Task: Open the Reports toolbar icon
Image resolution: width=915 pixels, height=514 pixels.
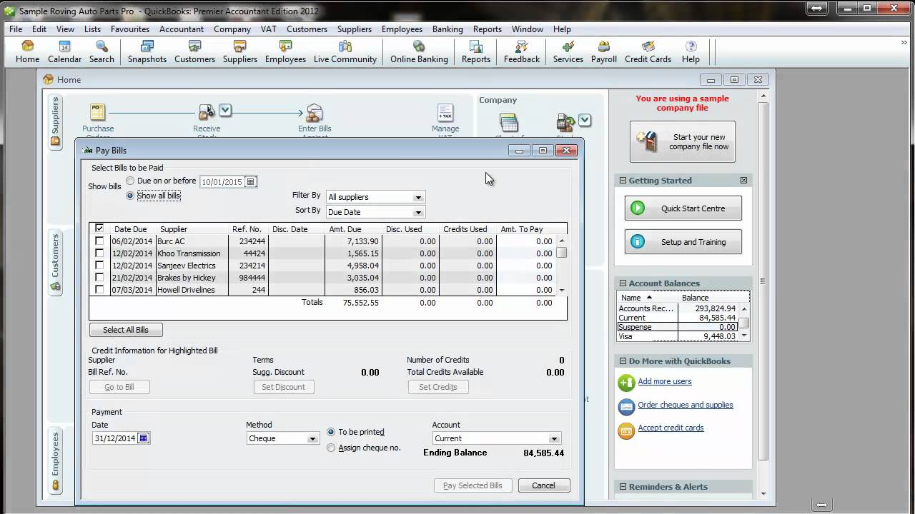Action: point(476,52)
